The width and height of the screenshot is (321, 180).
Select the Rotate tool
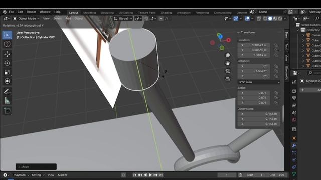click(7, 63)
